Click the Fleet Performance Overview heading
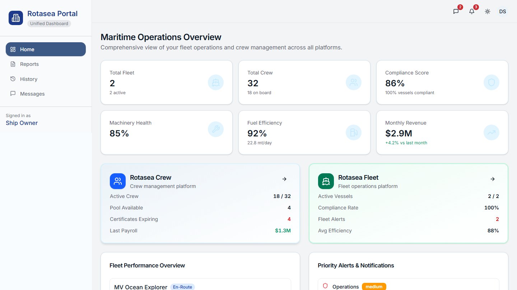Viewport: 517px width, 290px height. pos(147,265)
